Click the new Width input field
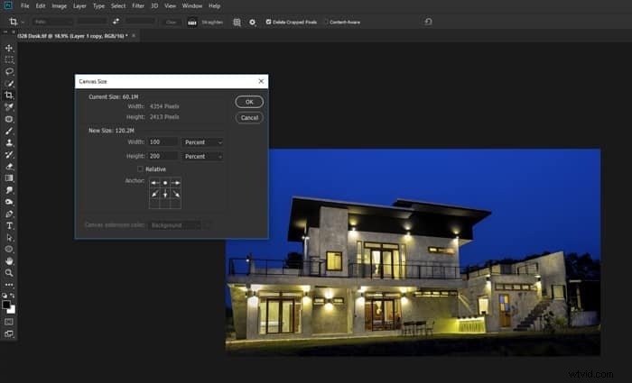The height and width of the screenshot is (383, 632). pyautogui.click(x=163, y=142)
